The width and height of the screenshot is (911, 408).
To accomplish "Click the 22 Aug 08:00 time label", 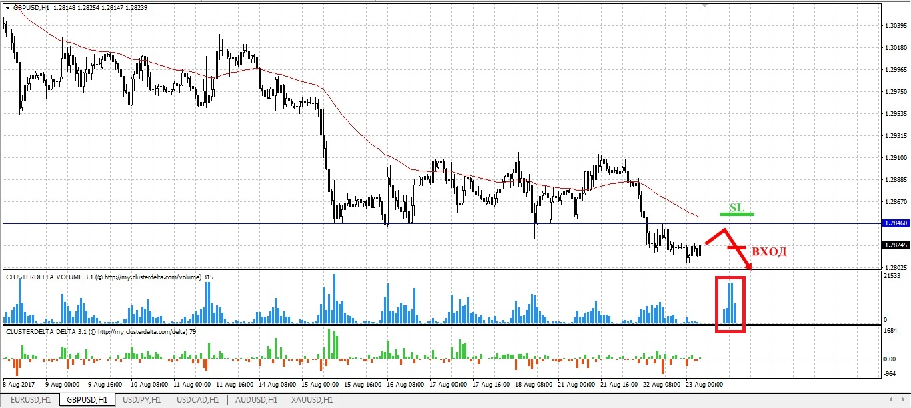I will pos(662,385).
